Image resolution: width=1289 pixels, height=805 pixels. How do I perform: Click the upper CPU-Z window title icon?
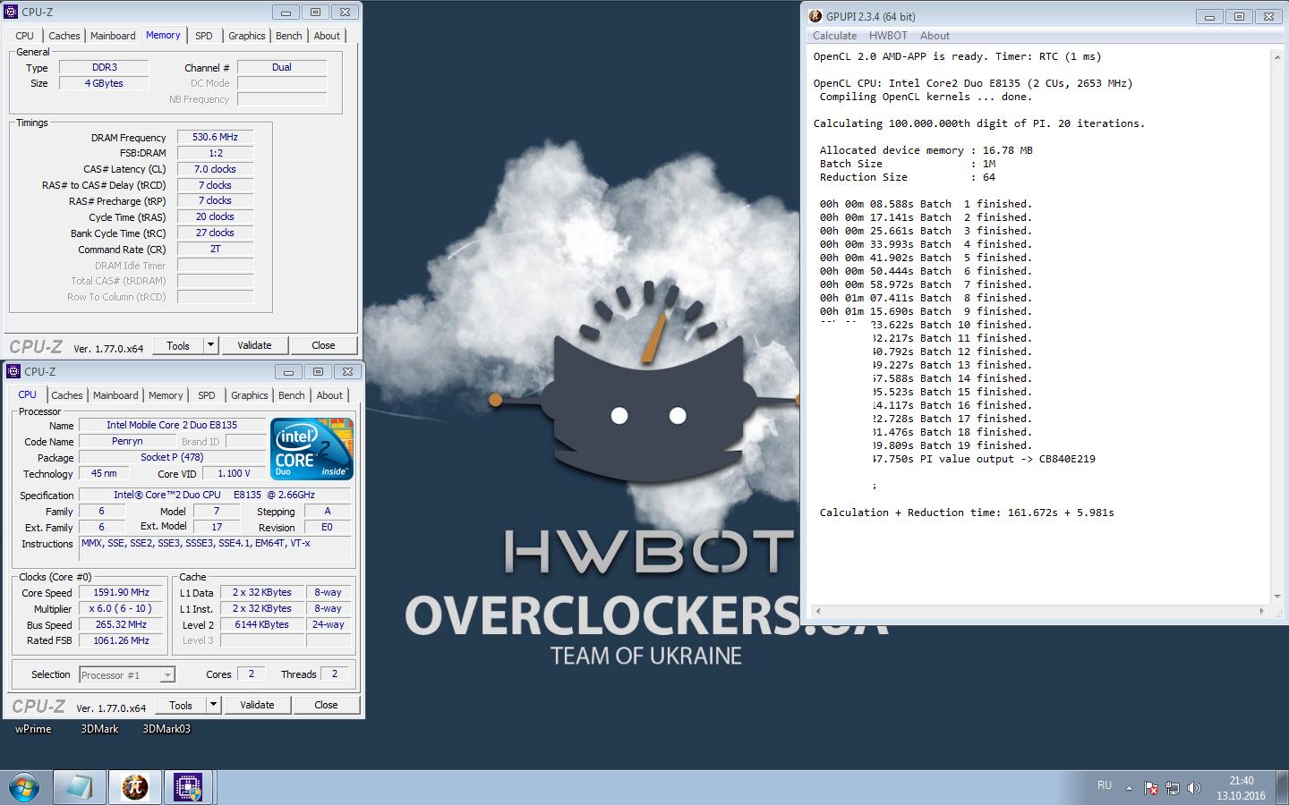tap(11, 13)
